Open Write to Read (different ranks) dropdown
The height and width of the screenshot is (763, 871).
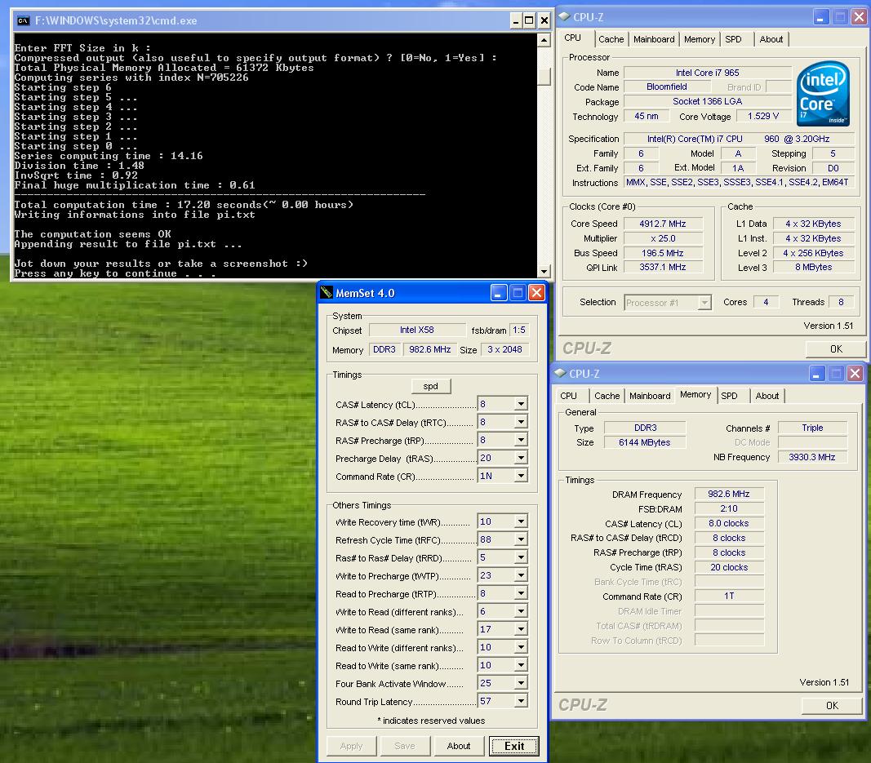pyautogui.click(x=521, y=611)
